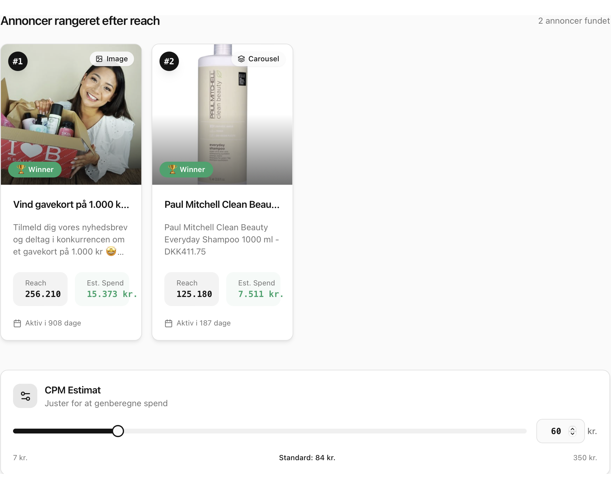
Task: Click the Image format badge on ad #1
Action: coord(112,59)
